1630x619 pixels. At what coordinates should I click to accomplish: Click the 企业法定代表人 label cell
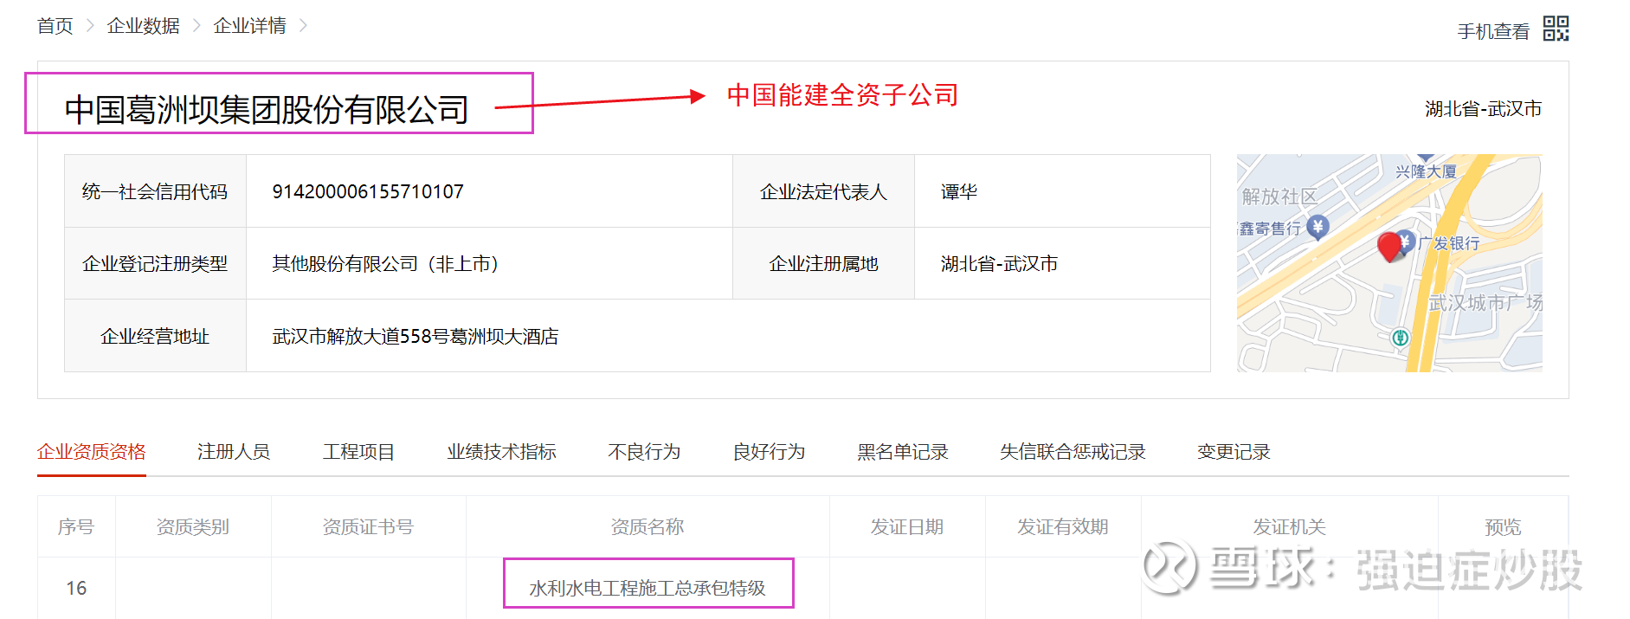click(x=823, y=191)
